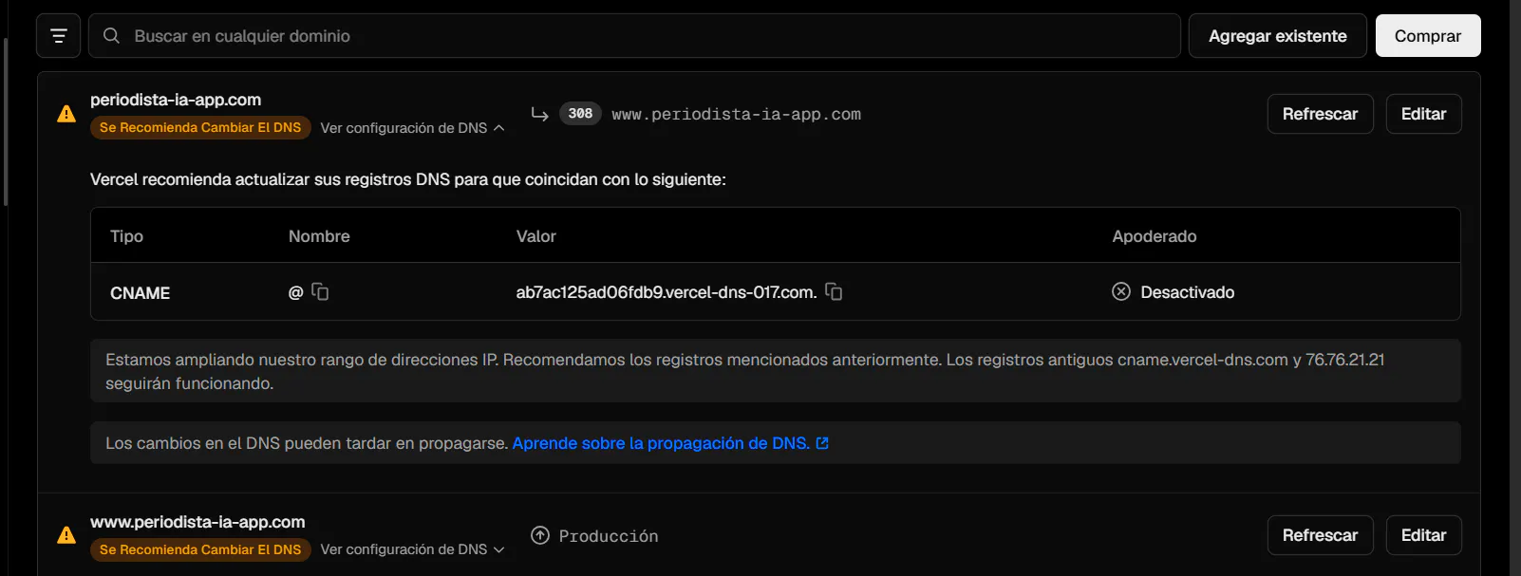
Task: Click the search magnifier icon
Action: point(111,36)
